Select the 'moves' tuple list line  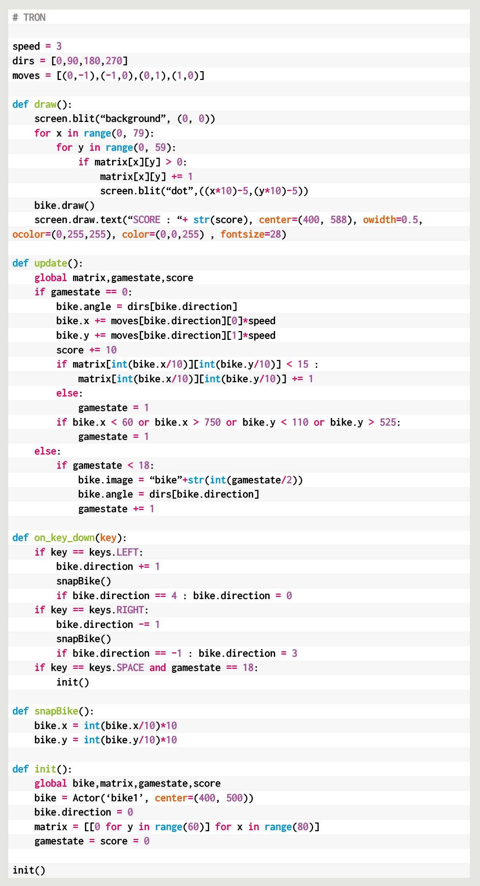108,76
